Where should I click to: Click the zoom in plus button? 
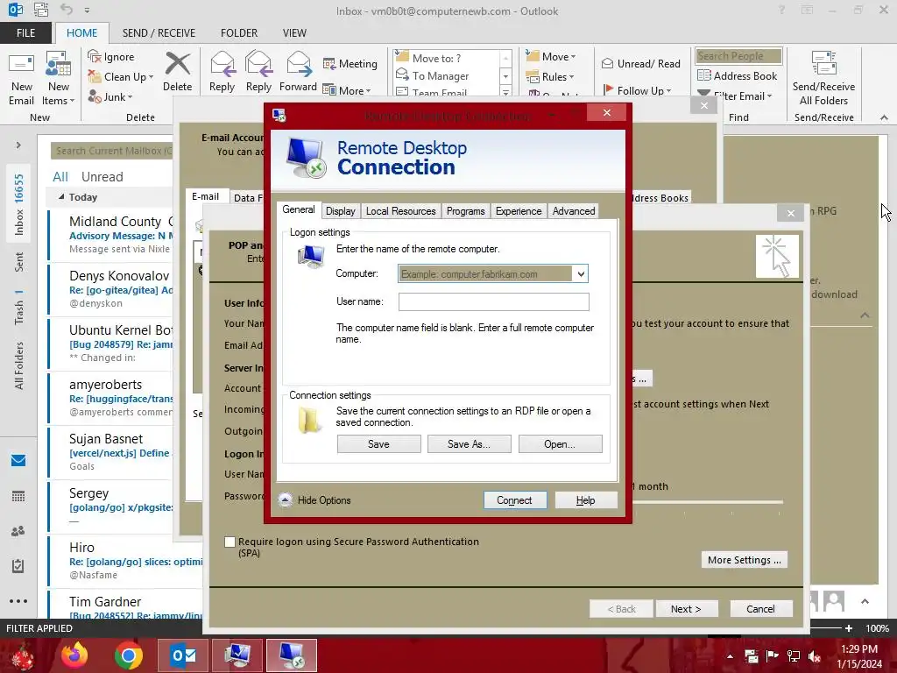pos(849,627)
